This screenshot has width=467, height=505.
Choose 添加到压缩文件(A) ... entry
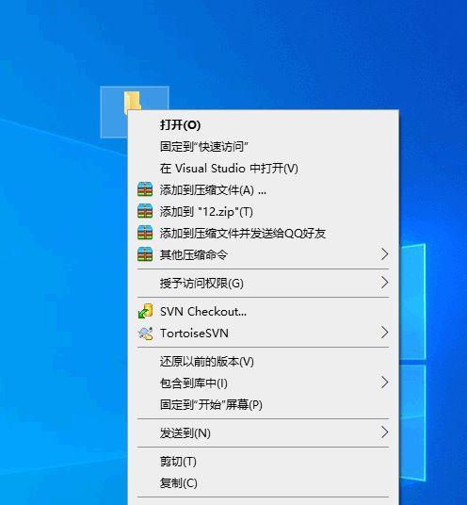tap(263, 189)
